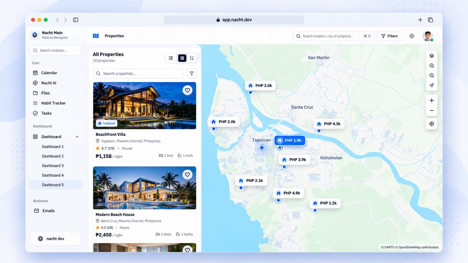Open the Beachfront Villa photo
Screen dimensions: 468x263
point(145,106)
